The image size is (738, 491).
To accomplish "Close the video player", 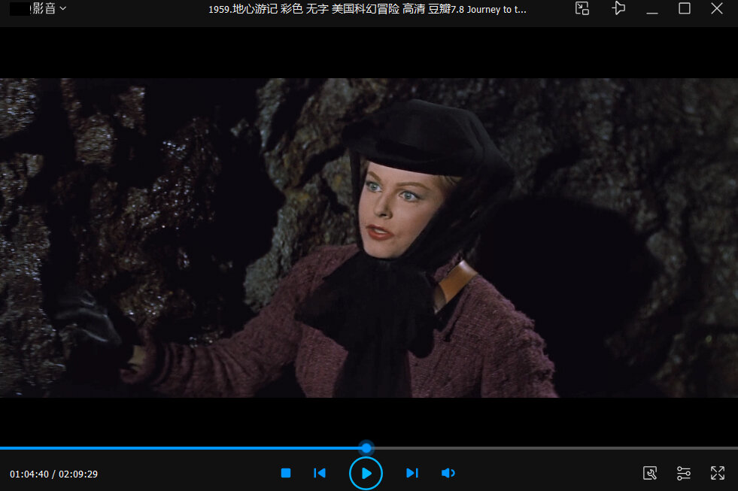I will 717,8.
